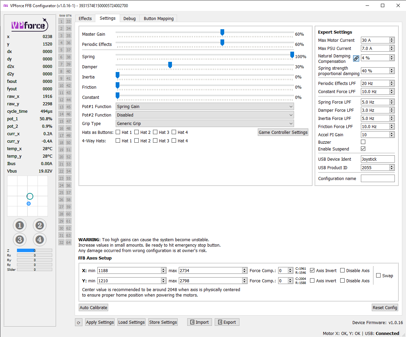
Task: Check Hat 4 in 4-Way Hats row
Action: [x=174, y=141]
